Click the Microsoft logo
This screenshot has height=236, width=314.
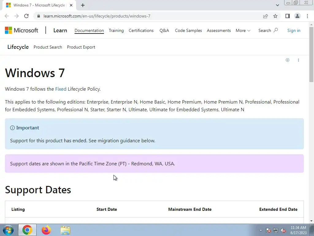tap(21, 30)
